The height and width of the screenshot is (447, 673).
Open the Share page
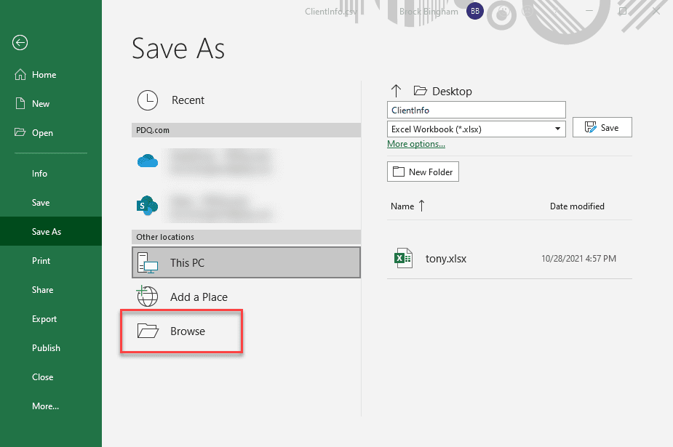[x=42, y=290]
